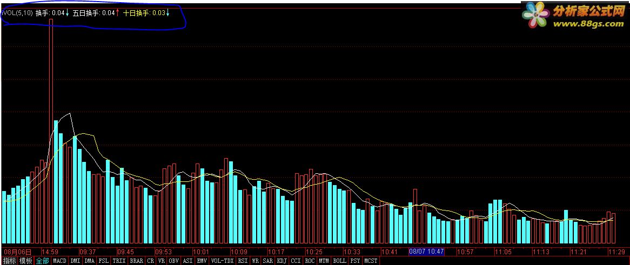
Task: Open the VR indicator
Action: [162, 261]
